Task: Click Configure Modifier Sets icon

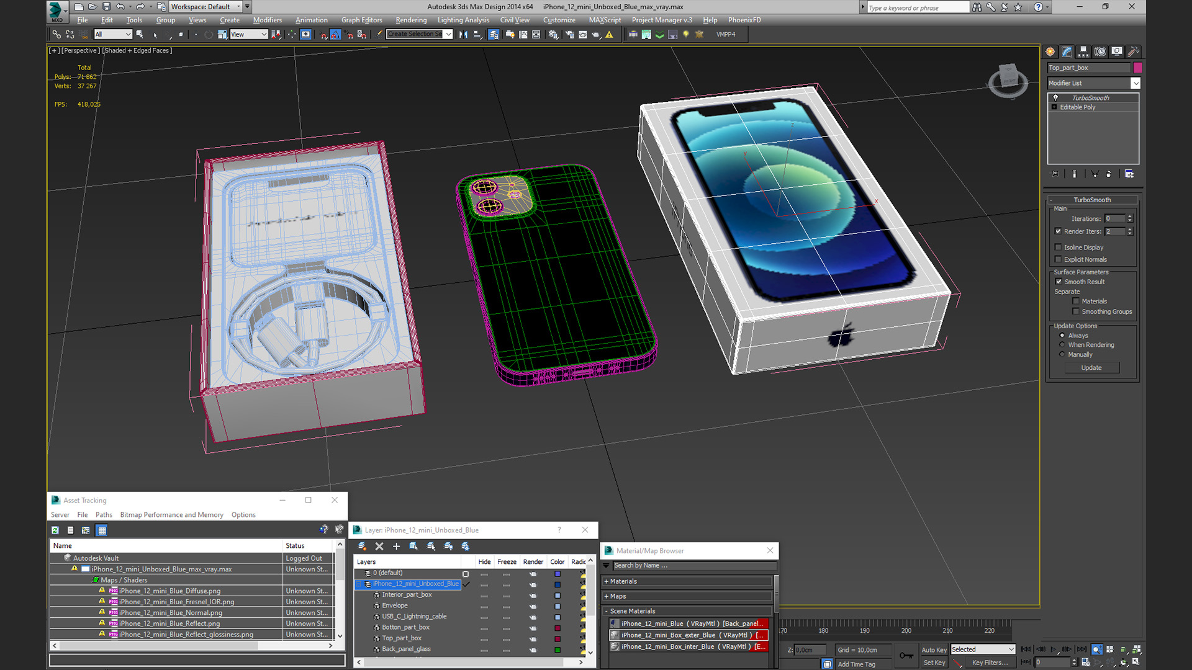Action: click(1129, 174)
